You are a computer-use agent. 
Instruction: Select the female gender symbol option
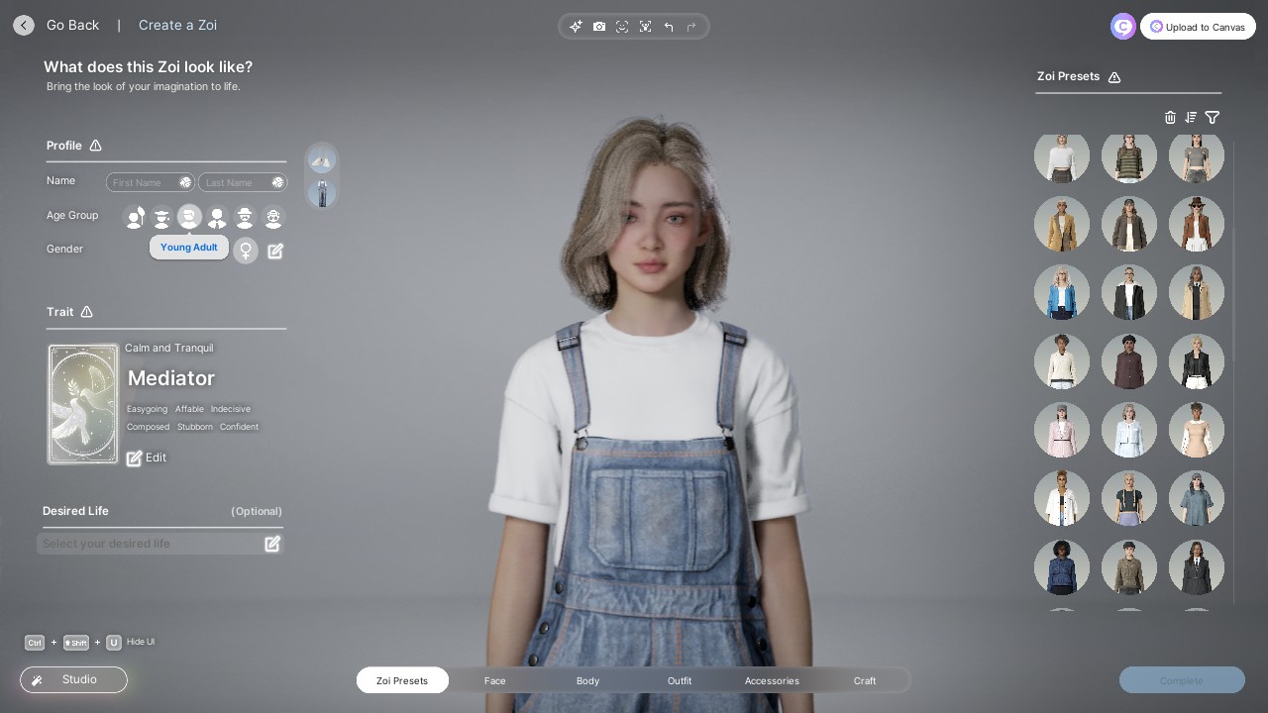[x=246, y=251]
